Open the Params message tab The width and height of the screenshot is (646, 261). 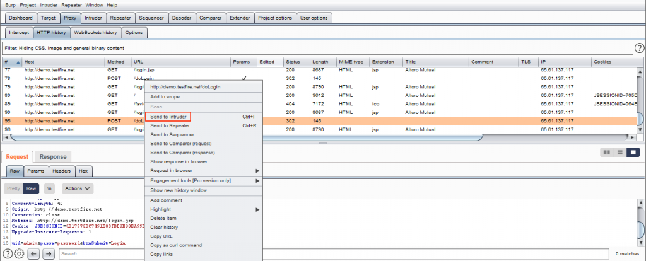click(x=36, y=171)
